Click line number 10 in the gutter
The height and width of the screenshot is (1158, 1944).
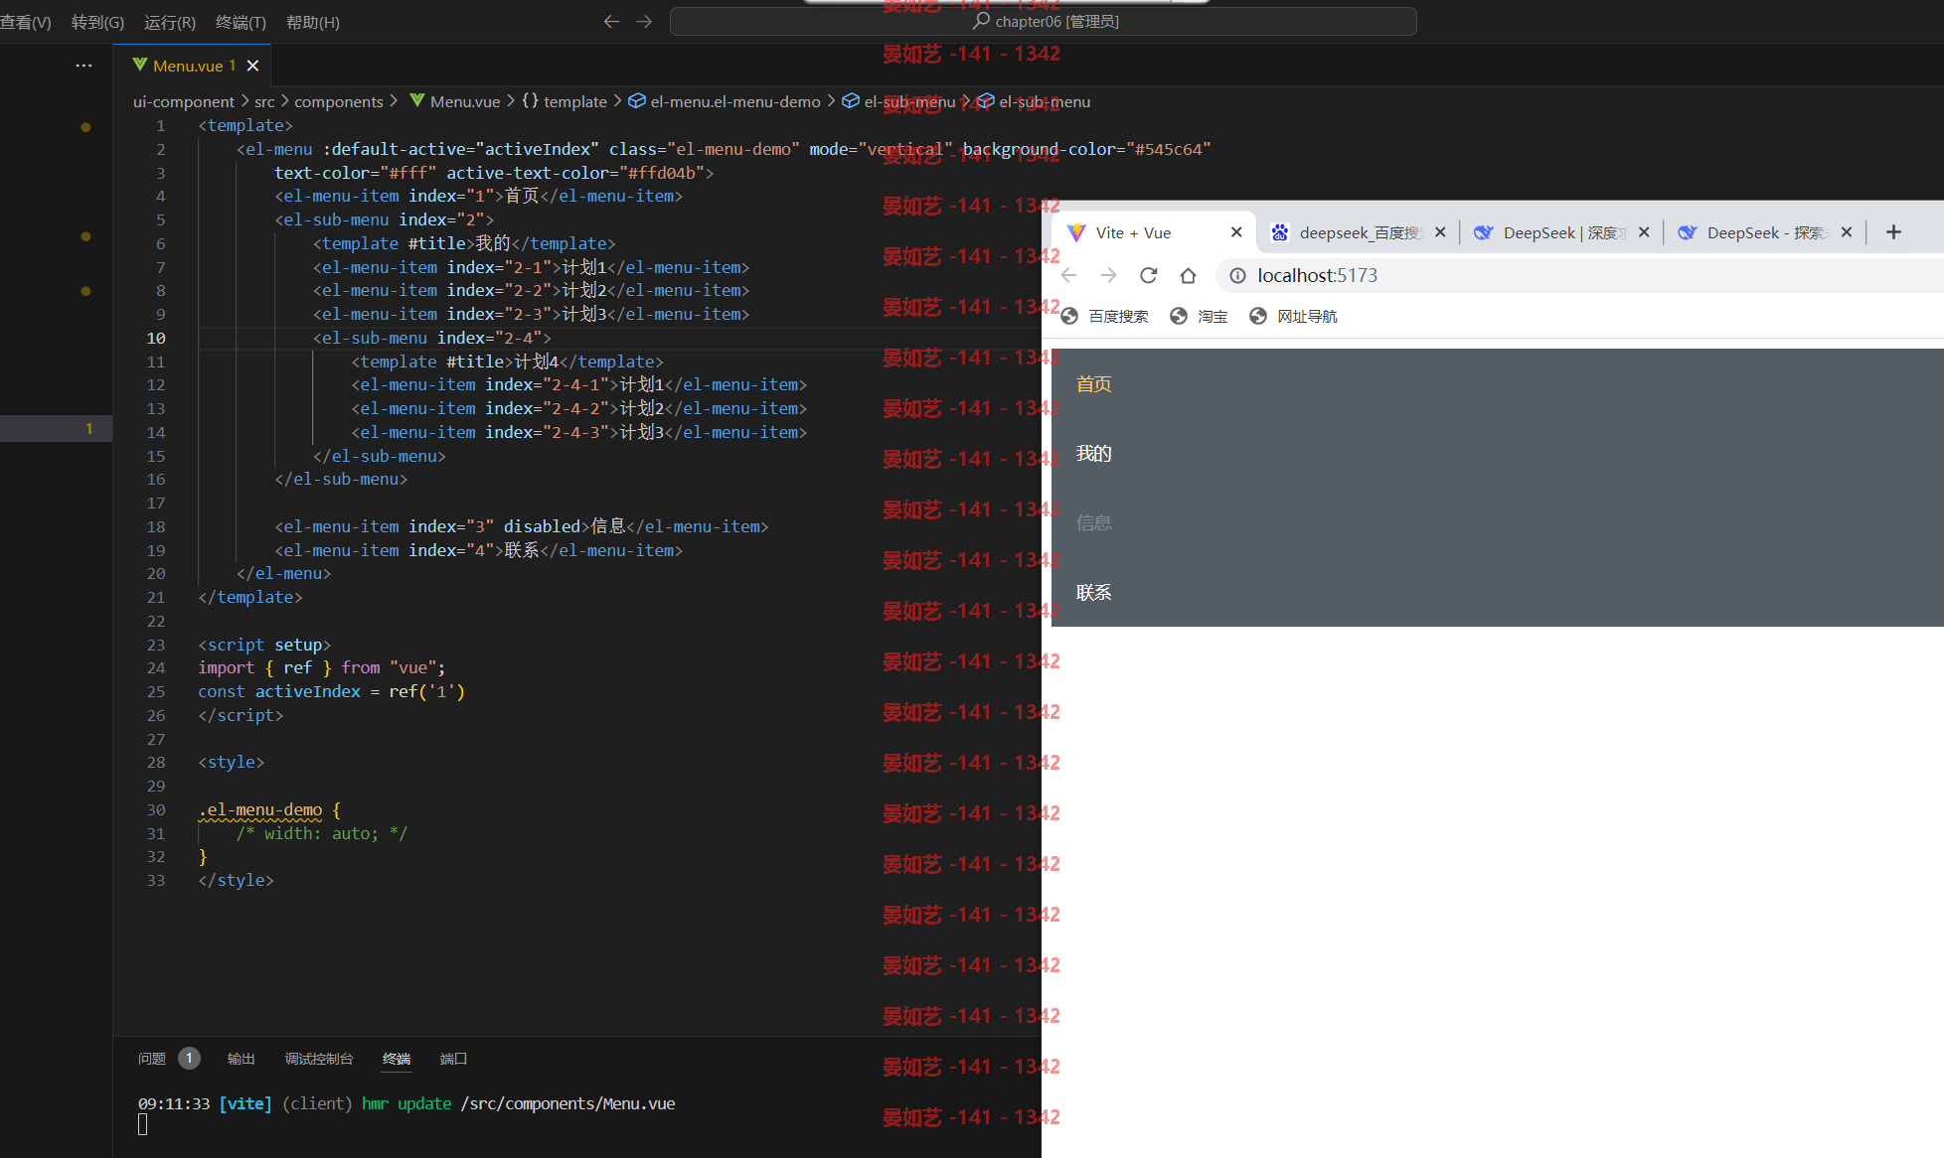point(156,338)
